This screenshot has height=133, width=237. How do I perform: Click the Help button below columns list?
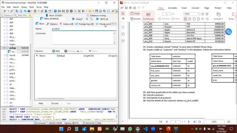point(41,103)
